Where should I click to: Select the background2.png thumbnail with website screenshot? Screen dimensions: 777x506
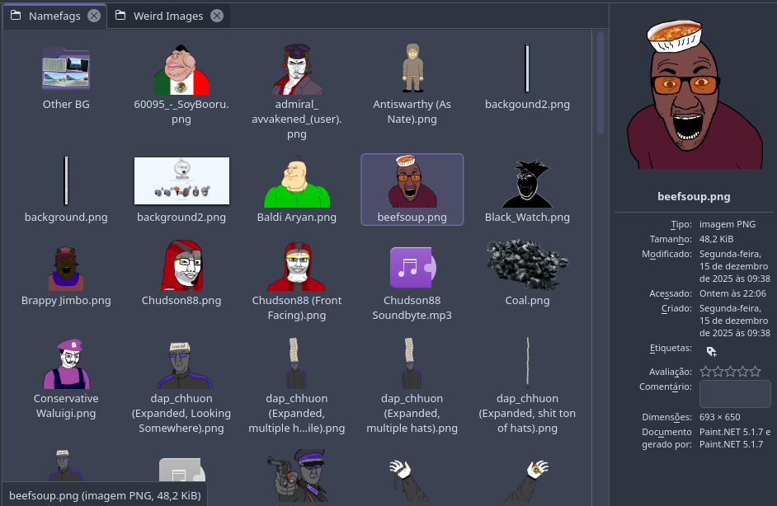click(181, 181)
